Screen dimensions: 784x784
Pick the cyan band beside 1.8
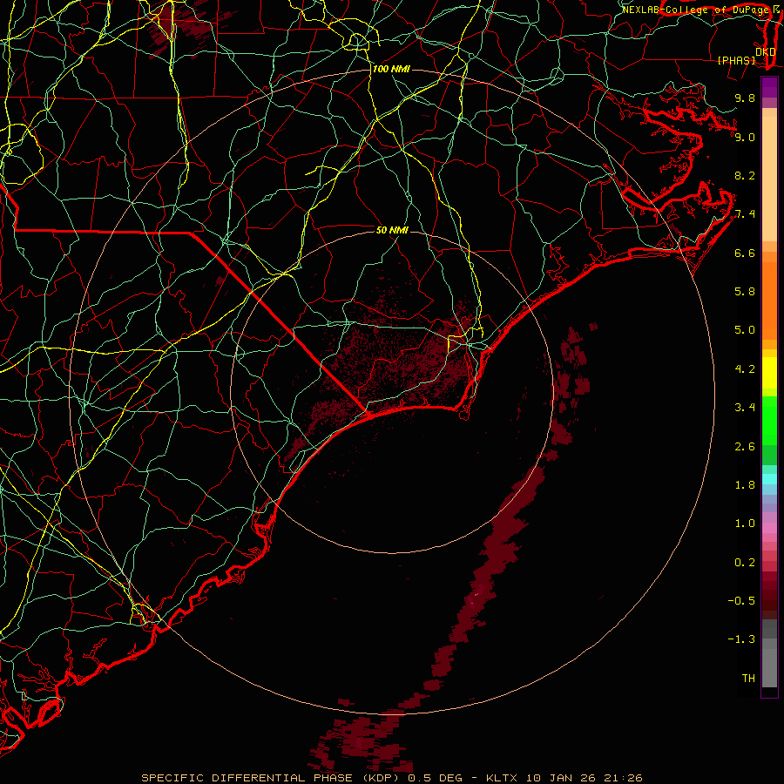point(769,479)
